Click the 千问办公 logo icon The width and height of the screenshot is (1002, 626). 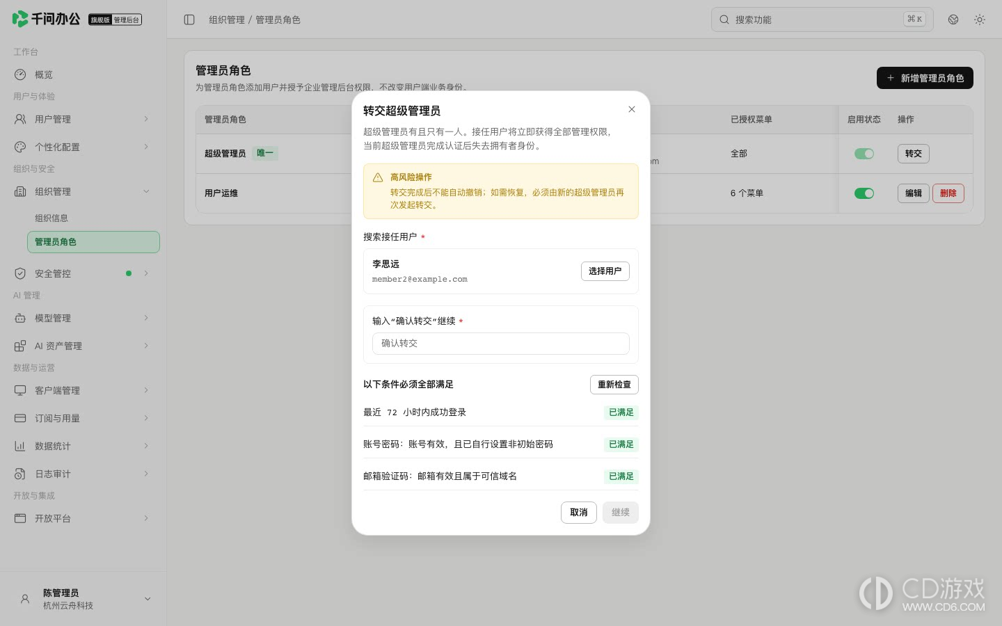click(x=20, y=19)
